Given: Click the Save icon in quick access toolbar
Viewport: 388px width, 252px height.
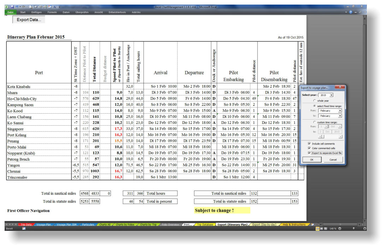Looking at the screenshot, I should pos(12,7).
